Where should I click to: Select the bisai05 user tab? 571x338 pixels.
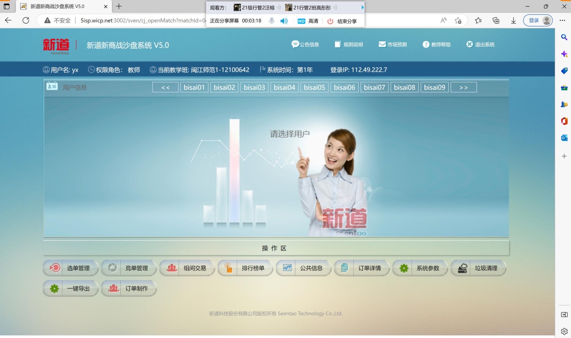314,88
